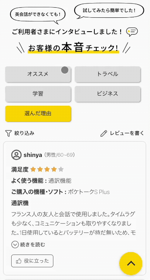
Task: Click the grey dot on オススメ tab
Action: coord(65,70)
